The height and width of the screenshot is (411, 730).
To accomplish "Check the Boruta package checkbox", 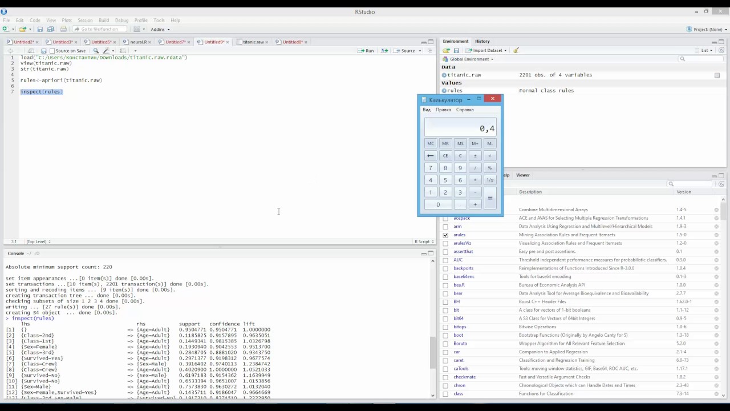I will tap(445, 344).
